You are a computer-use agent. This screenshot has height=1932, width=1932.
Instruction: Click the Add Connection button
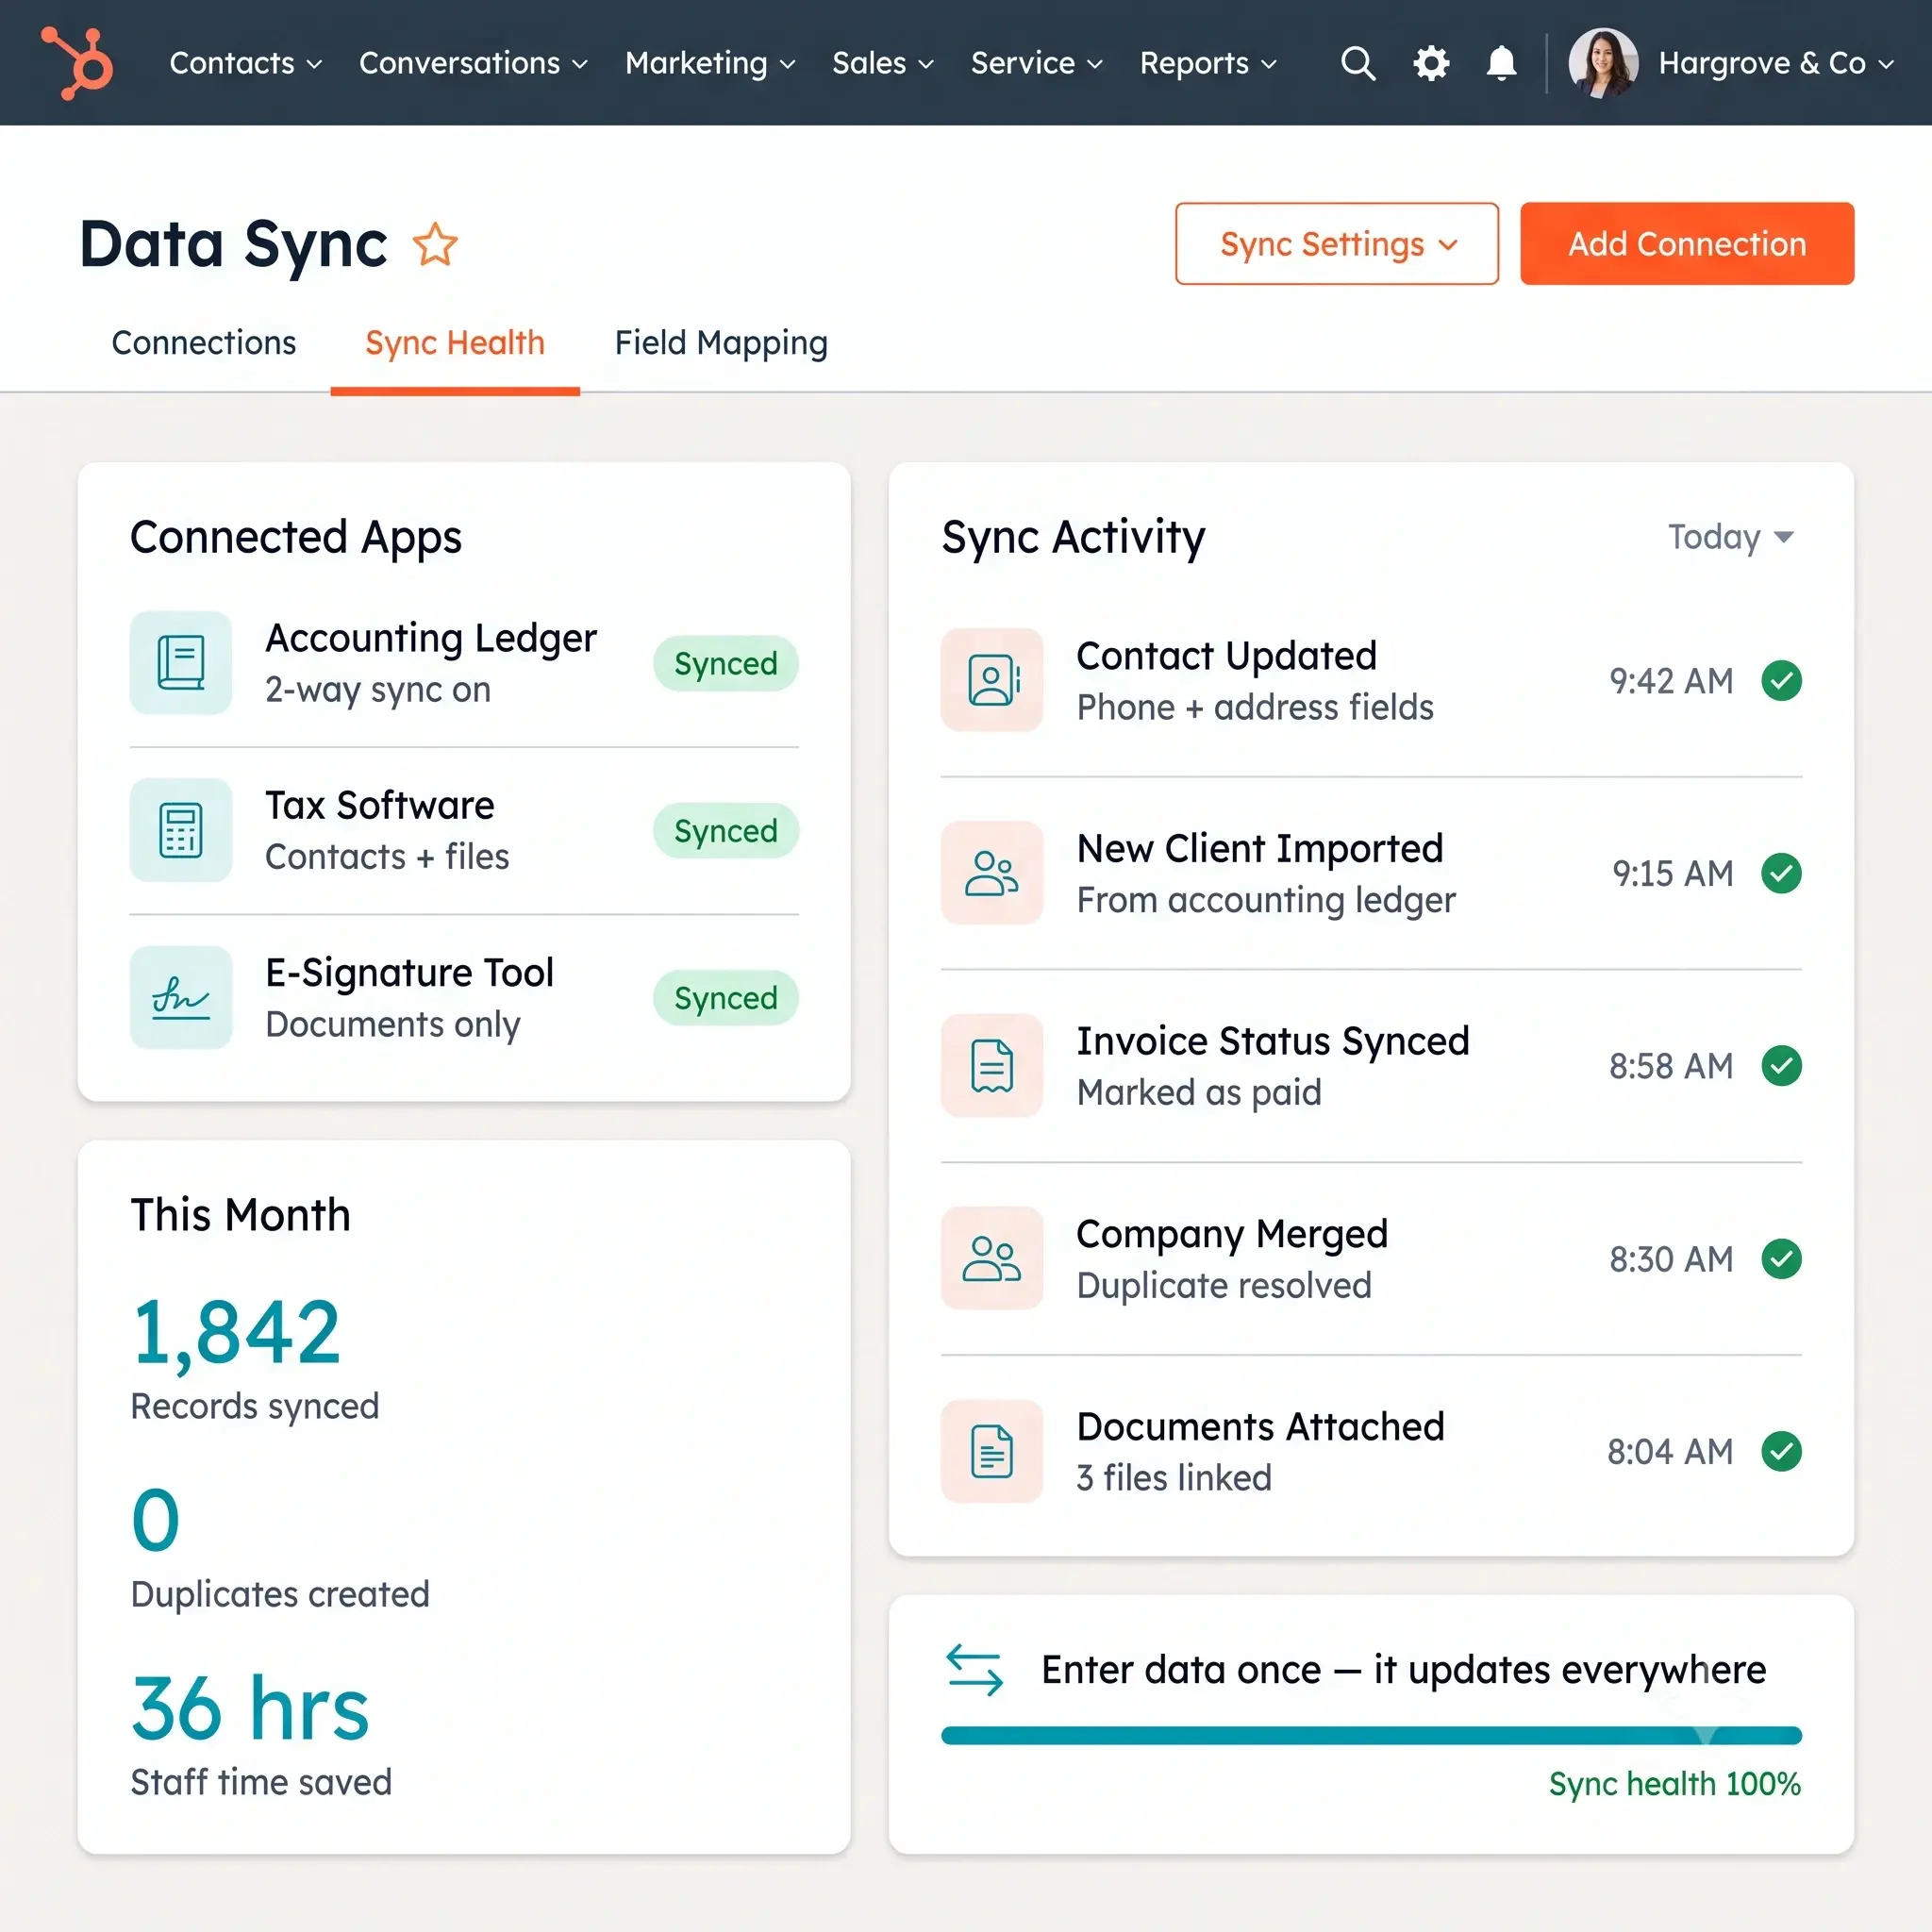click(x=1687, y=244)
